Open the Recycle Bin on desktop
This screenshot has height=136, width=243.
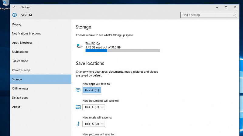pyautogui.click(x=5, y=5)
